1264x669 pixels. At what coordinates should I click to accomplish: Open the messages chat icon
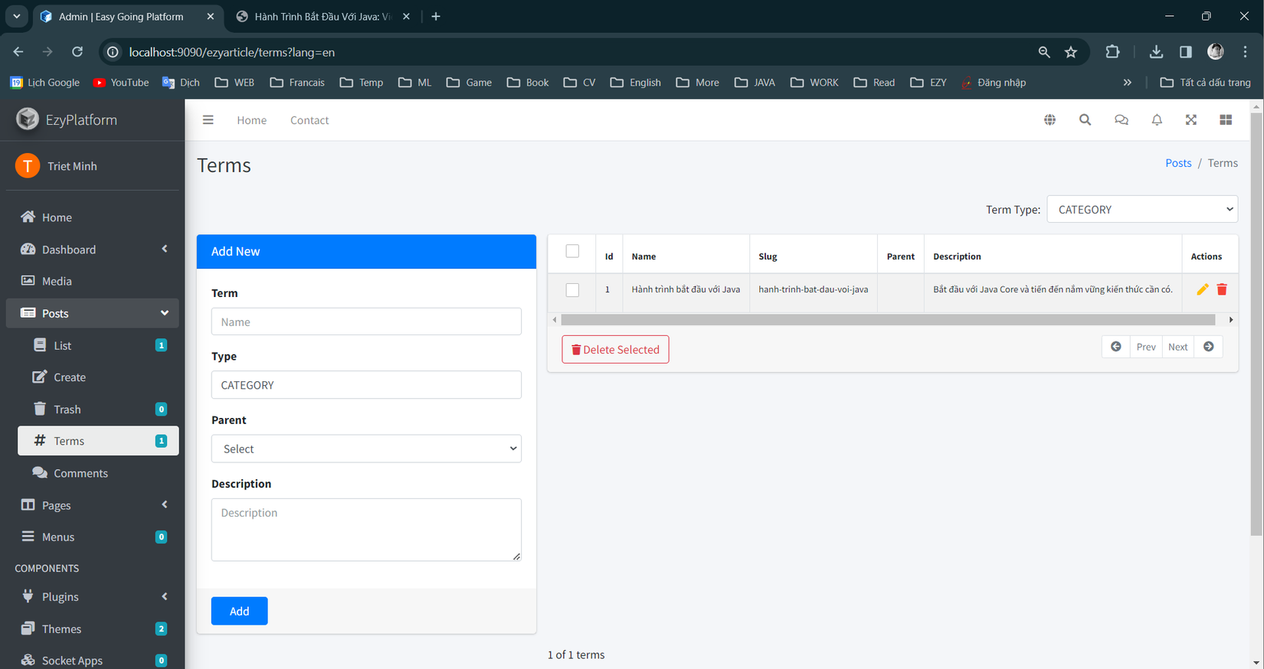point(1121,120)
